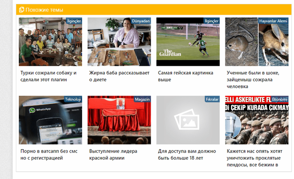Open the Teknoloji category label

[x=73, y=99]
